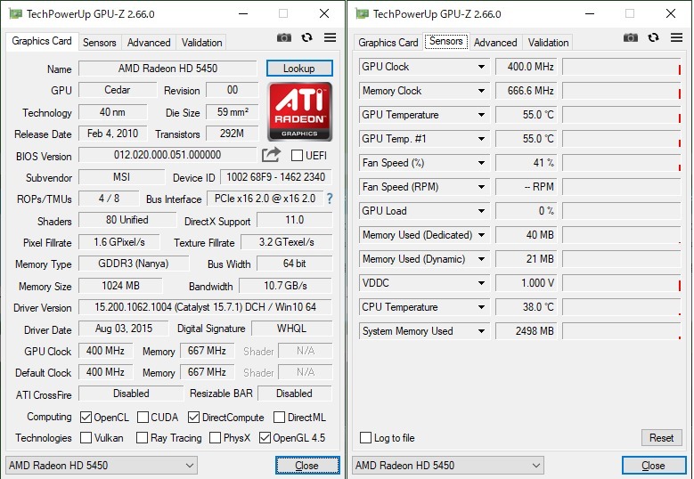694x479 pixels.
Task: Click the Lookup button
Action: tap(299, 69)
